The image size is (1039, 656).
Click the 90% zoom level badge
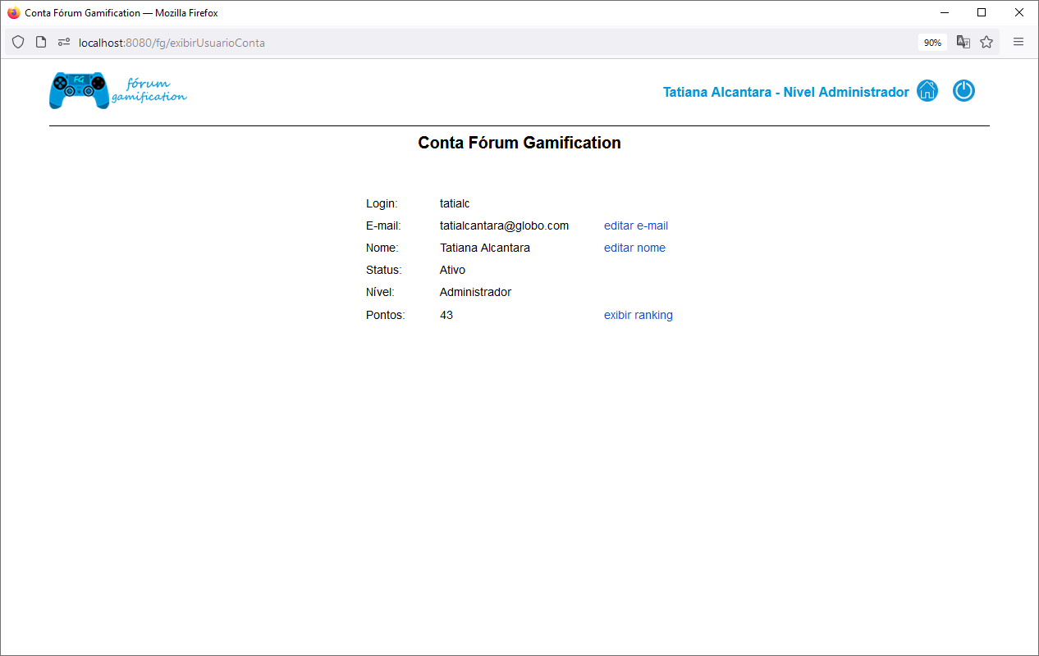932,43
